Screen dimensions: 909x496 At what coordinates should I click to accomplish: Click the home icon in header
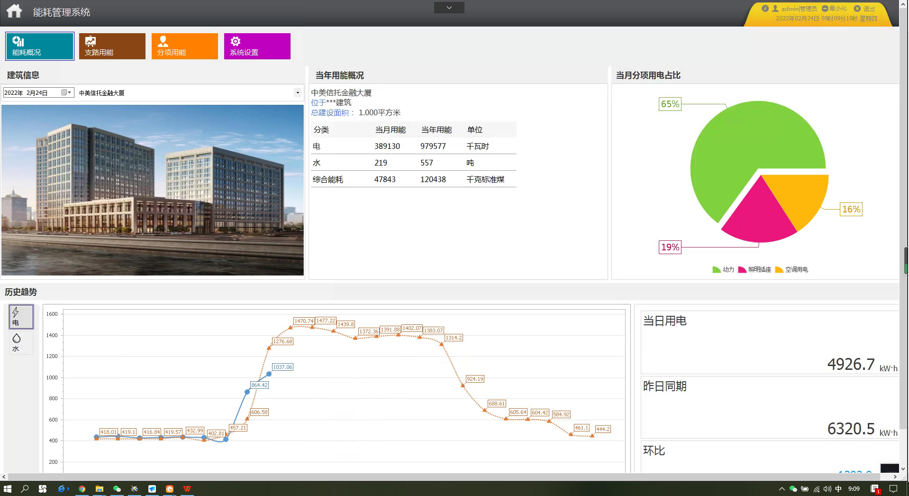[x=14, y=11]
